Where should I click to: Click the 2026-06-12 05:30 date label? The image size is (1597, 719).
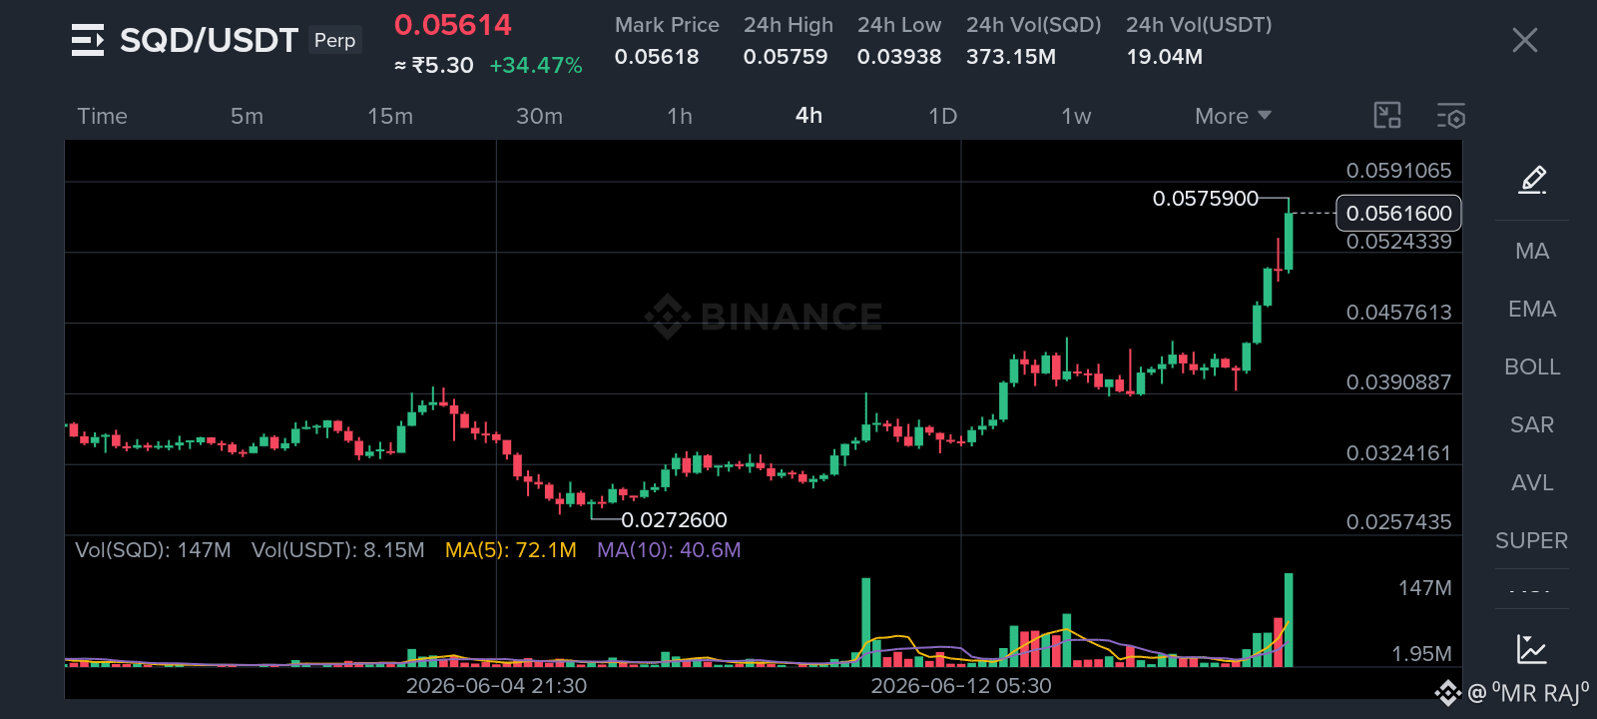(x=961, y=686)
